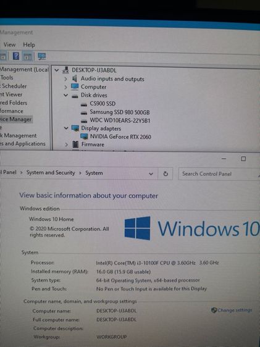Select Device Manager in the left tree
260x347 pixels.
15,120
